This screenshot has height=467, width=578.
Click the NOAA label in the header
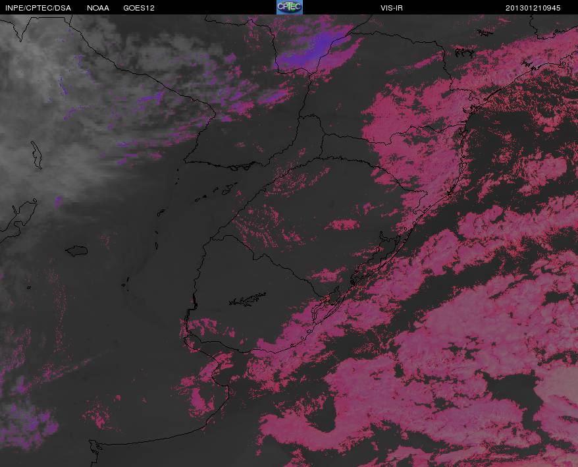point(98,8)
